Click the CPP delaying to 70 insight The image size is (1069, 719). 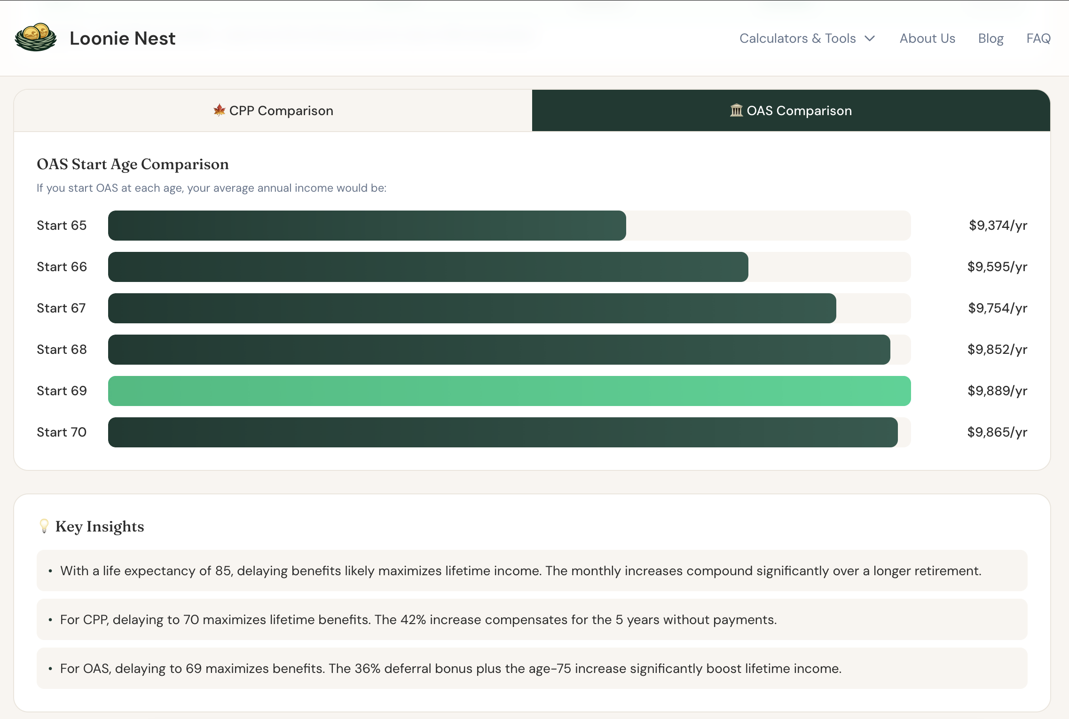click(x=532, y=619)
